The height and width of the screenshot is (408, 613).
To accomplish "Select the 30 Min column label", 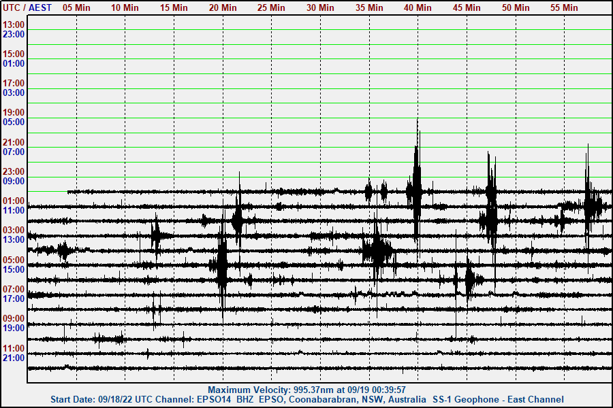I will pos(320,7).
